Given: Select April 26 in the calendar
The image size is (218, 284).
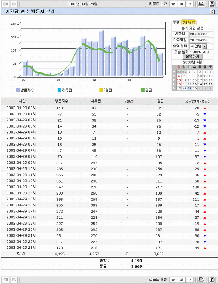Looking at the screenshot, I should pos(211,84).
